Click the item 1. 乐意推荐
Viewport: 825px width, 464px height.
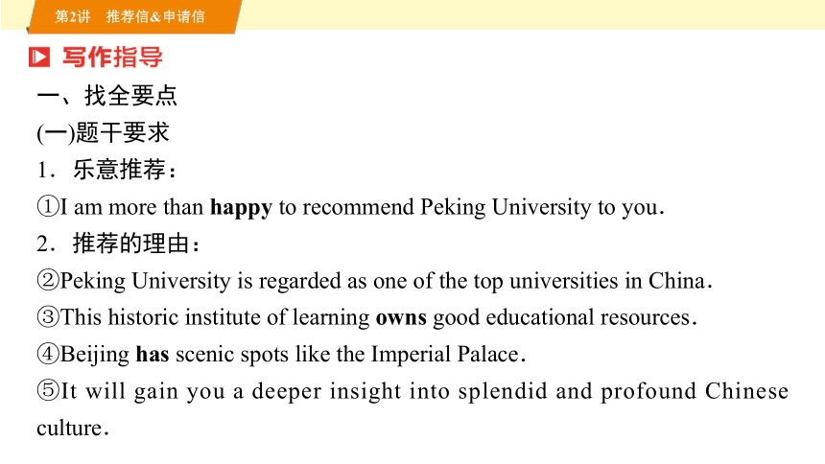(106, 170)
